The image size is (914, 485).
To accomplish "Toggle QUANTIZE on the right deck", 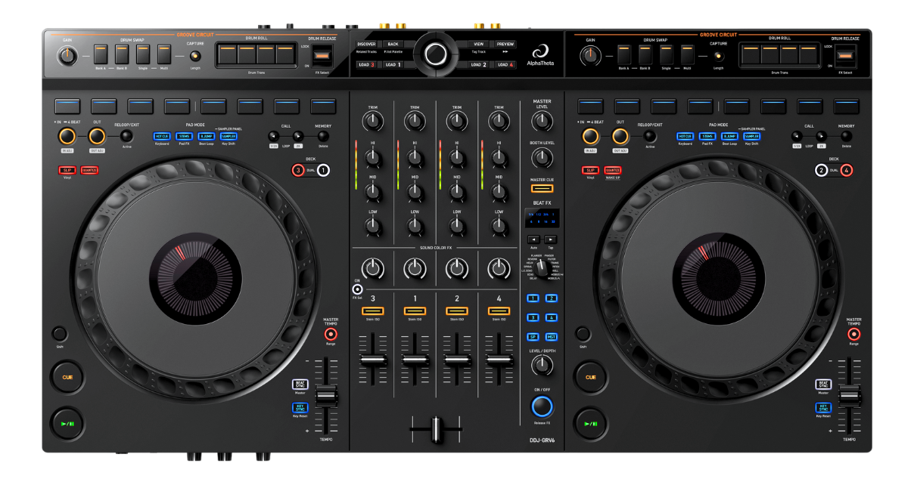I will point(613,170).
